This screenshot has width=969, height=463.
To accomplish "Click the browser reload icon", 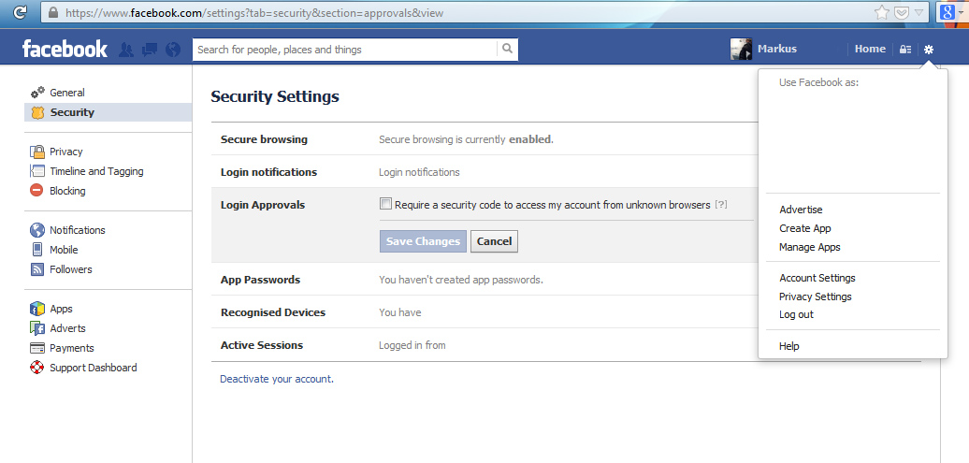I will click(20, 12).
